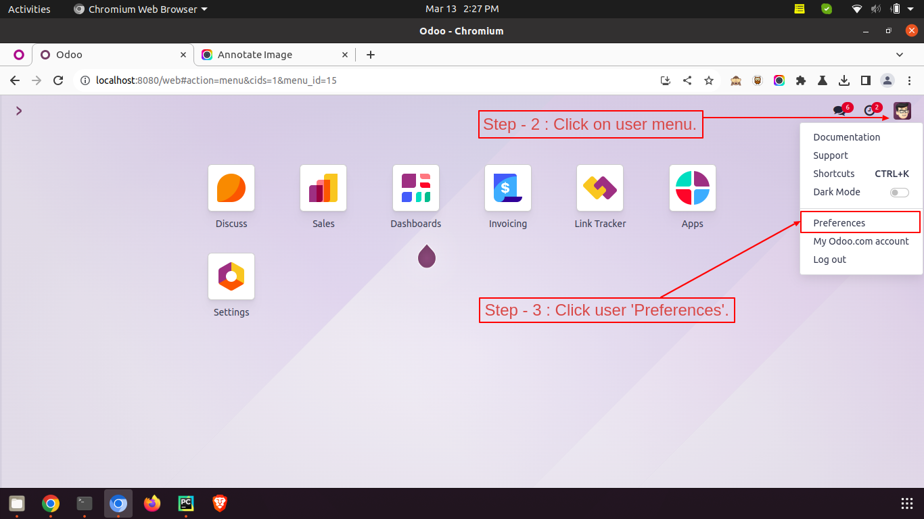Open the Extensions puzzle icon
Image resolution: width=924 pixels, height=519 pixels.
(801, 80)
